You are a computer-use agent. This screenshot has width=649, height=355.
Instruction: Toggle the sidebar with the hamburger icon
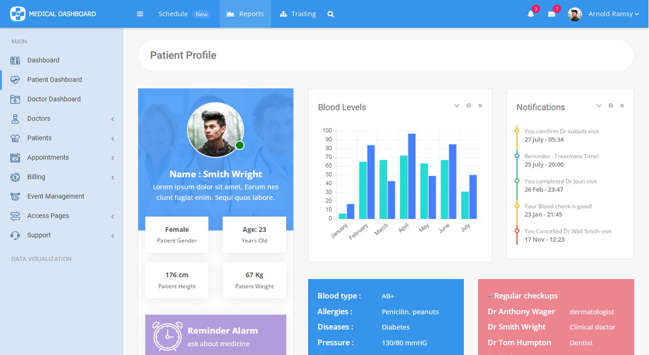click(x=140, y=14)
